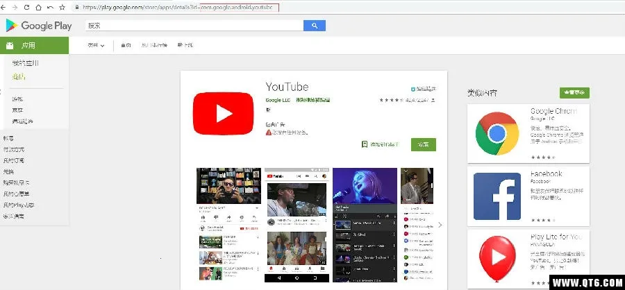Open the Play Lite for You balloon icon
625x290 pixels.
pos(497,257)
